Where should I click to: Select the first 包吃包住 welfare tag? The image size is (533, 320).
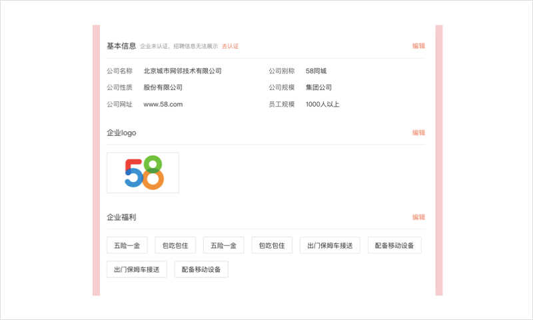175,245
